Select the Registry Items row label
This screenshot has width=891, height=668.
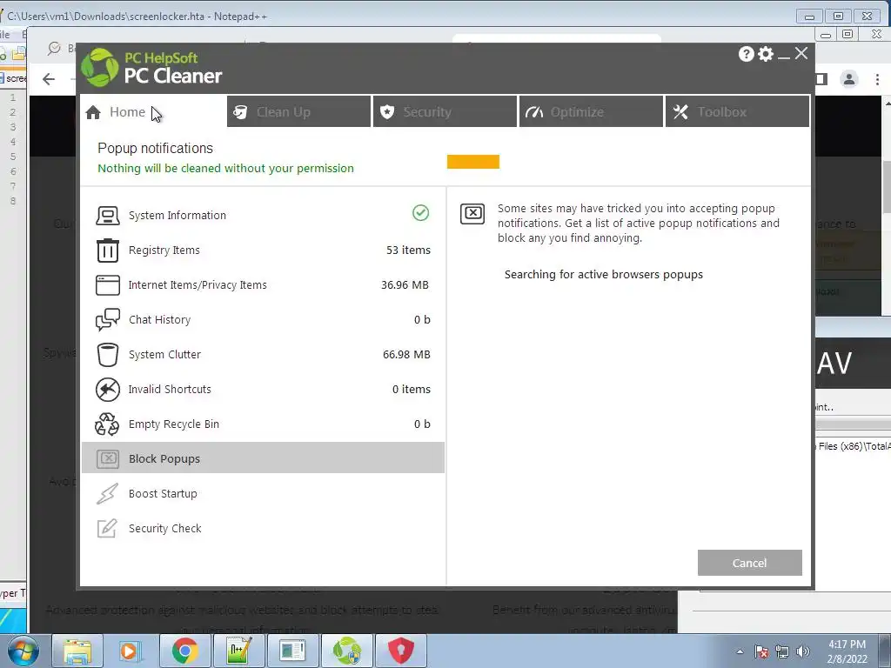pos(164,250)
